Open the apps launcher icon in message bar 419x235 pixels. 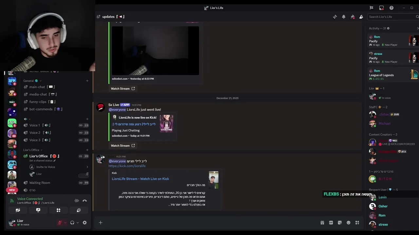point(357,223)
